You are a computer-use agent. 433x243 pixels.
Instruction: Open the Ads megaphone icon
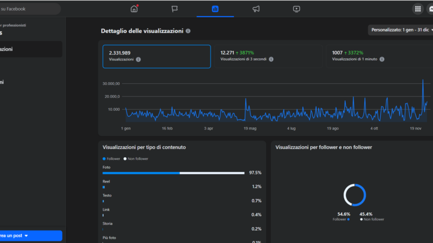pos(255,9)
